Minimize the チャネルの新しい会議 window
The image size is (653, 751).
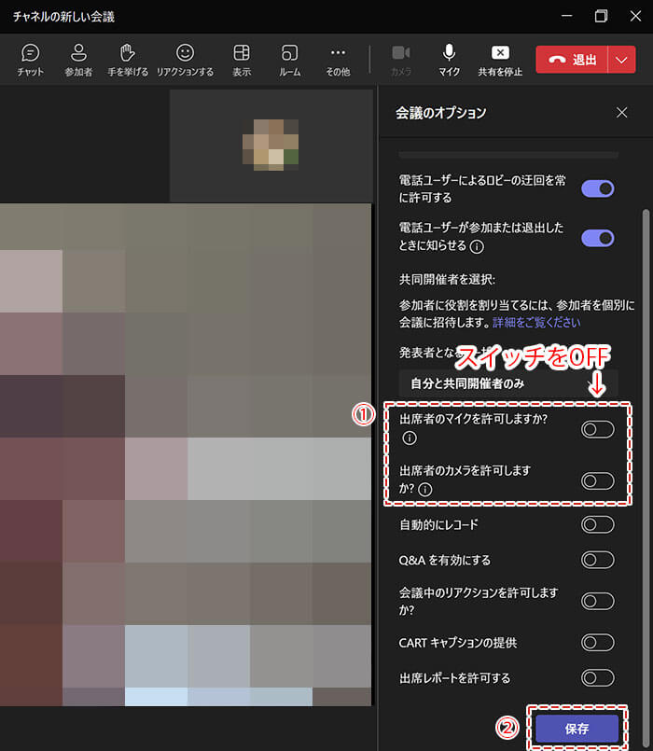click(567, 16)
